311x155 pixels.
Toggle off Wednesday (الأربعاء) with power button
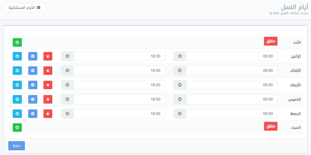[x=17, y=85]
